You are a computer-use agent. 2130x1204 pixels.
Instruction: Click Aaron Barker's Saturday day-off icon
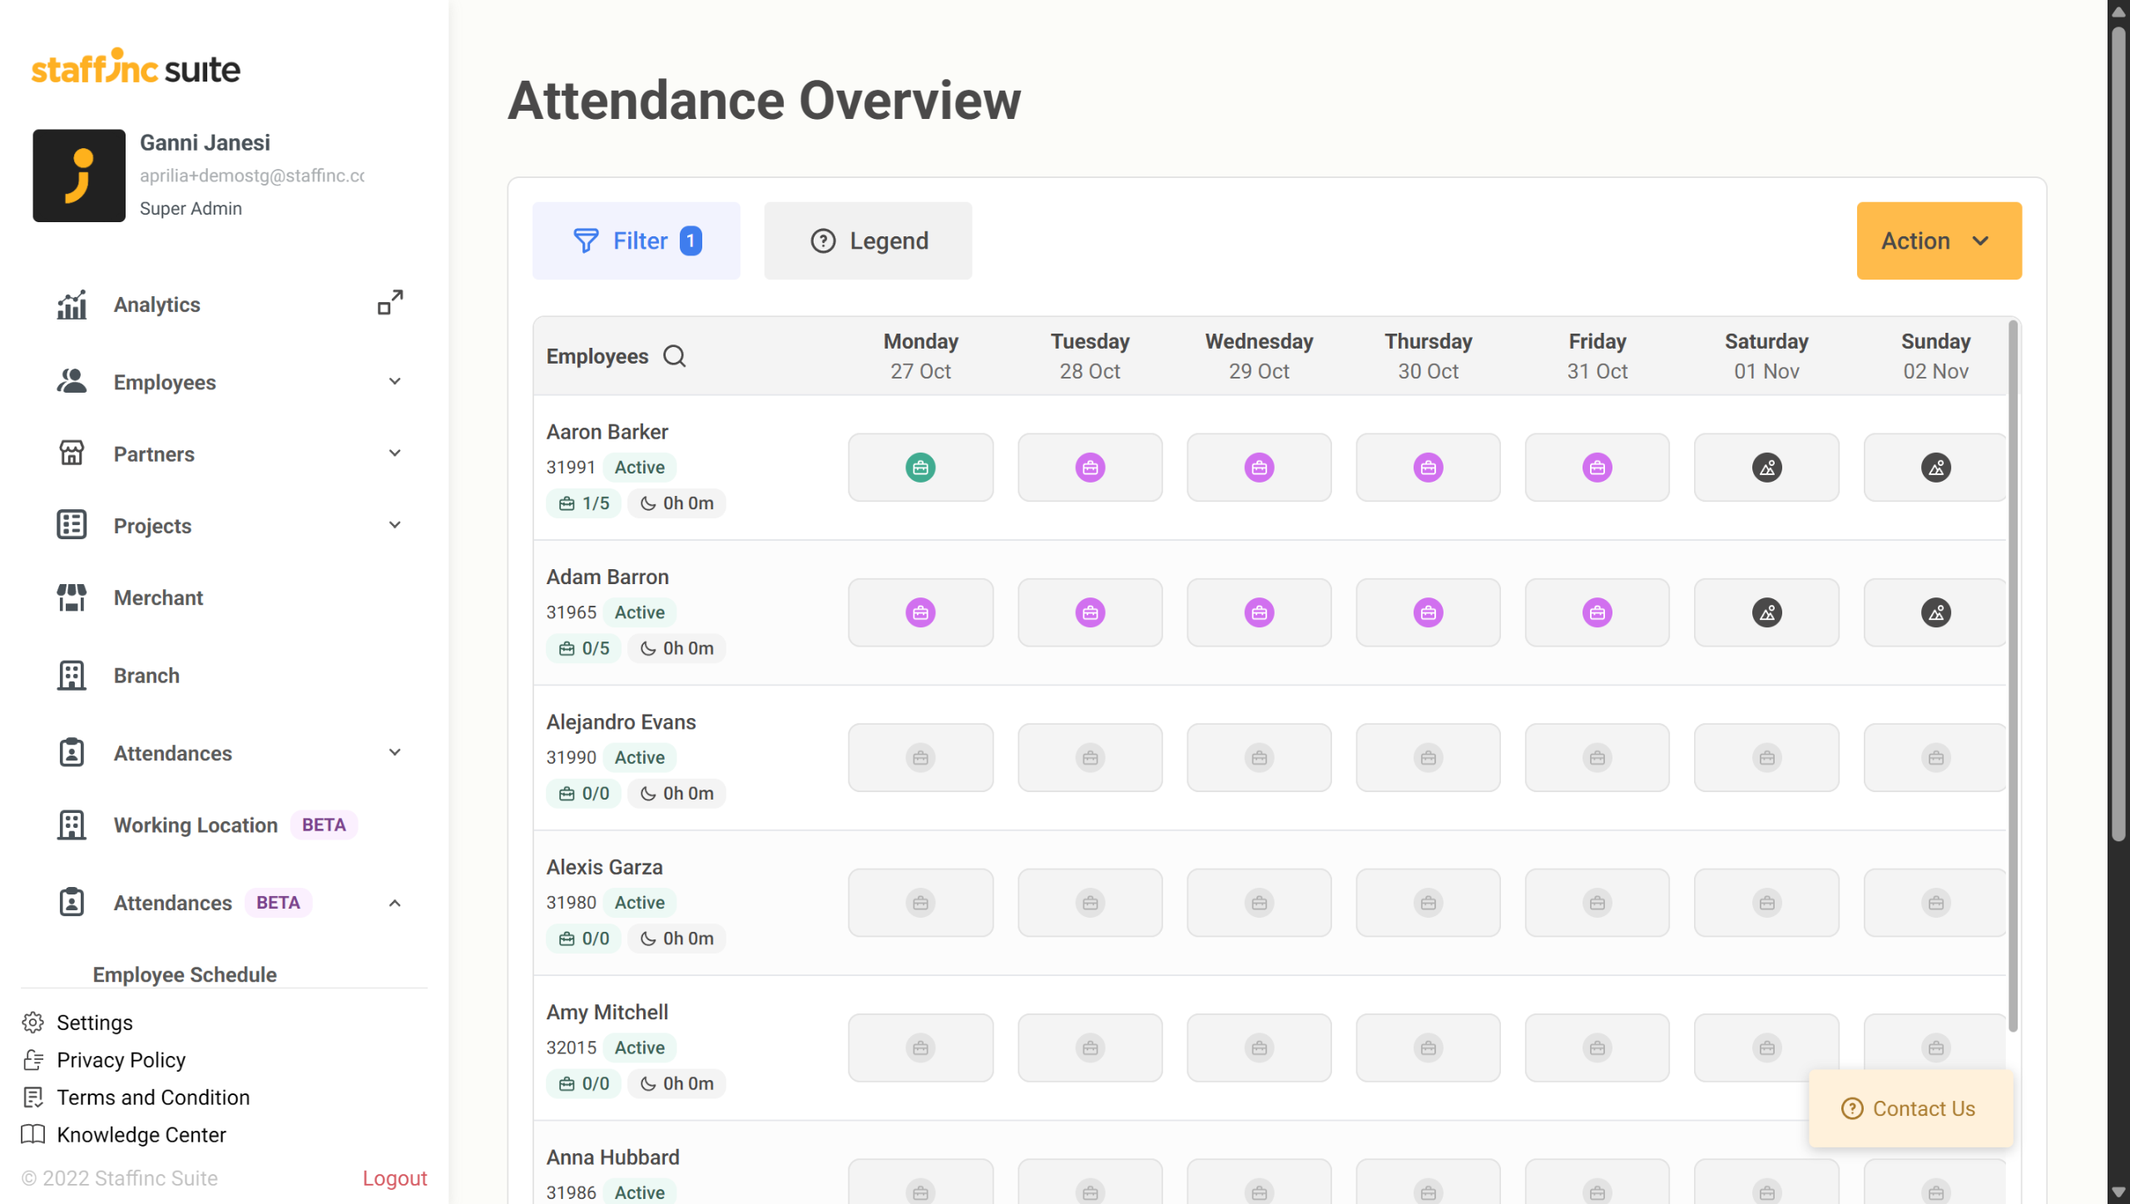point(1766,468)
